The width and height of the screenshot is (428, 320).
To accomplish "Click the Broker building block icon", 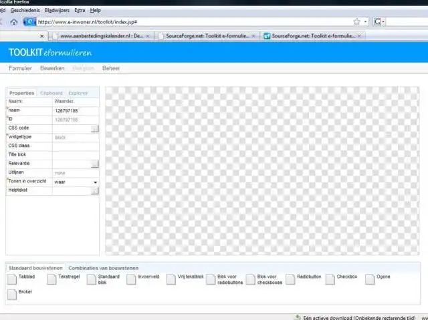I will point(12,295).
